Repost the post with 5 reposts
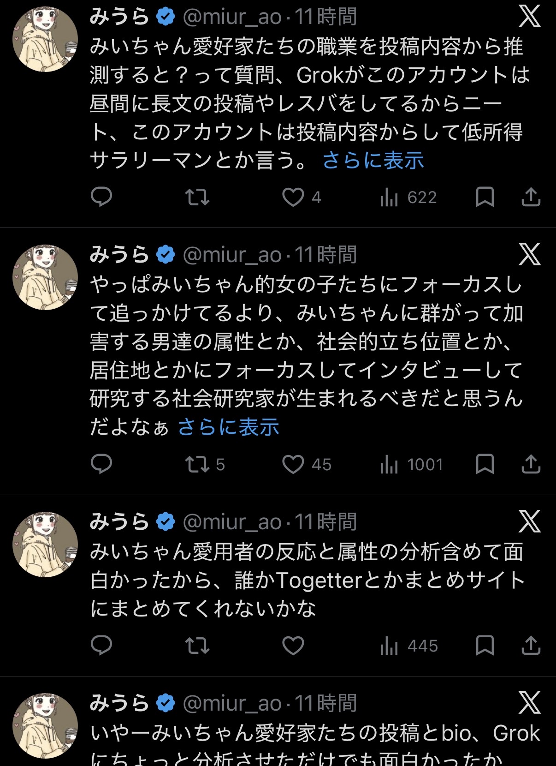Screen dimensions: 556x766 [197, 464]
